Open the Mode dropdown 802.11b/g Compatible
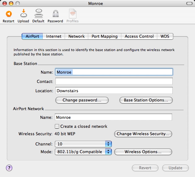 (83, 152)
